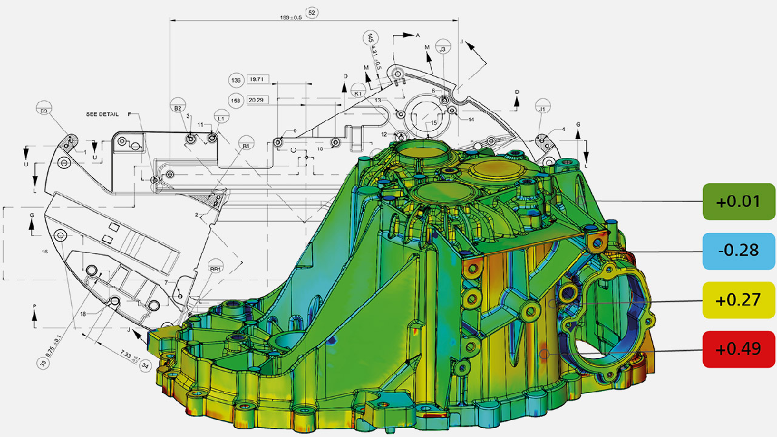Click the 199 ±0.5 dimension text
The width and height of the screenshot is (777, 437).
(x=289, y=17)
